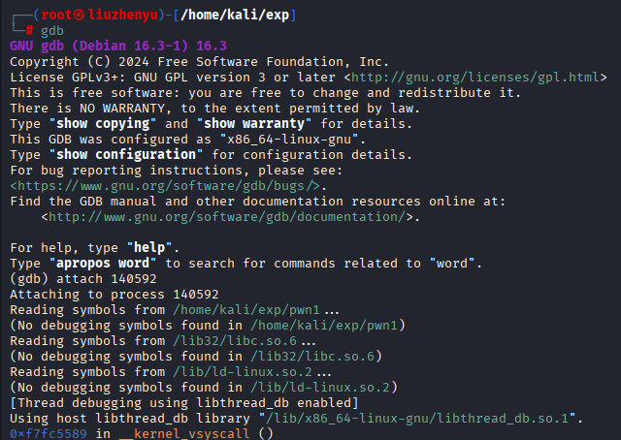The image size is (621, 440).
Task: Click the "x86_64-linux-gnu" configuration text
Action: (289, 140)
